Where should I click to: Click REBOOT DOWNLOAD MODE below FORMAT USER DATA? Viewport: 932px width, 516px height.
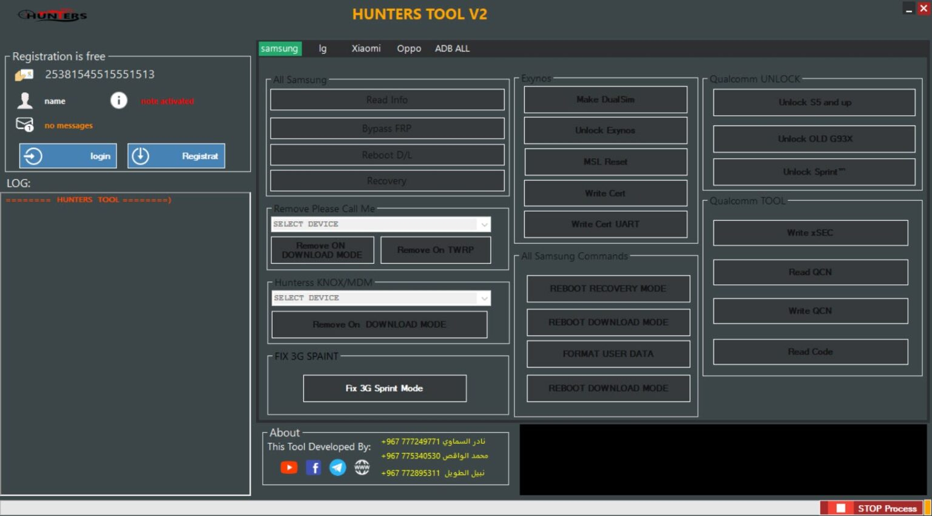pos(608,388)
